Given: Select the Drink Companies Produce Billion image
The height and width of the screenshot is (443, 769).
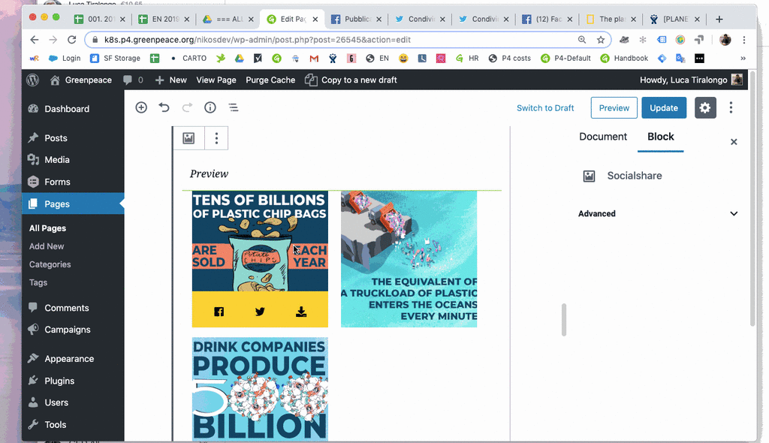Looking at the screenshot, I should pyautogui.click(x=260, y=388).
